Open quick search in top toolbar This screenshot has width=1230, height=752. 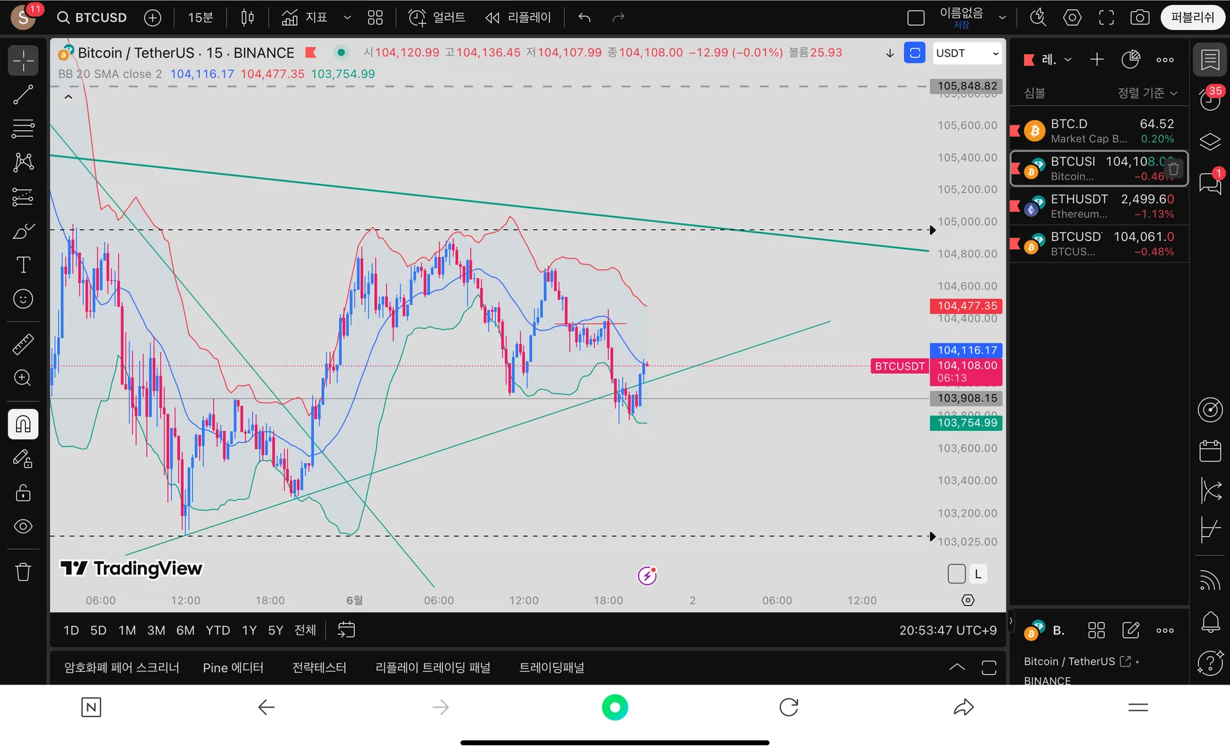pos(1038,17)
